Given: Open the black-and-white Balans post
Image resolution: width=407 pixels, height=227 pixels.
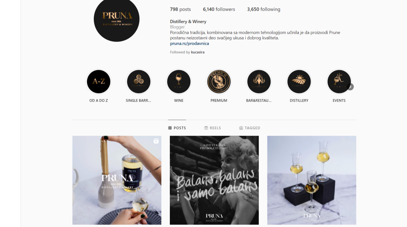Looking at the screenshot, I should [214, 180].
